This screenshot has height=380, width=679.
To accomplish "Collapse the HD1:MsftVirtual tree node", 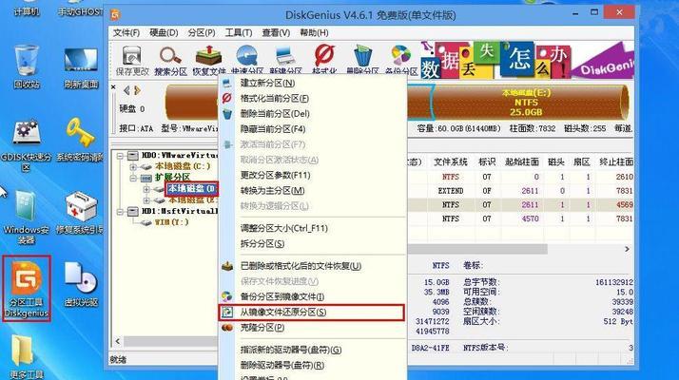I will coord(120,212).
